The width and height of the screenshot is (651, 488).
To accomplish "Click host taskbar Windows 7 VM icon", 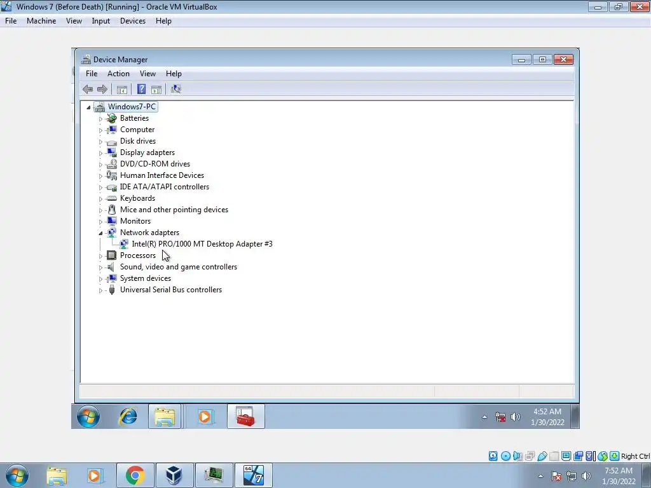I will 254,475.
